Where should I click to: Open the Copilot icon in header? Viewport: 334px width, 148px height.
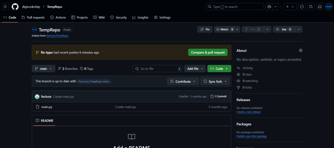(269, 7)
